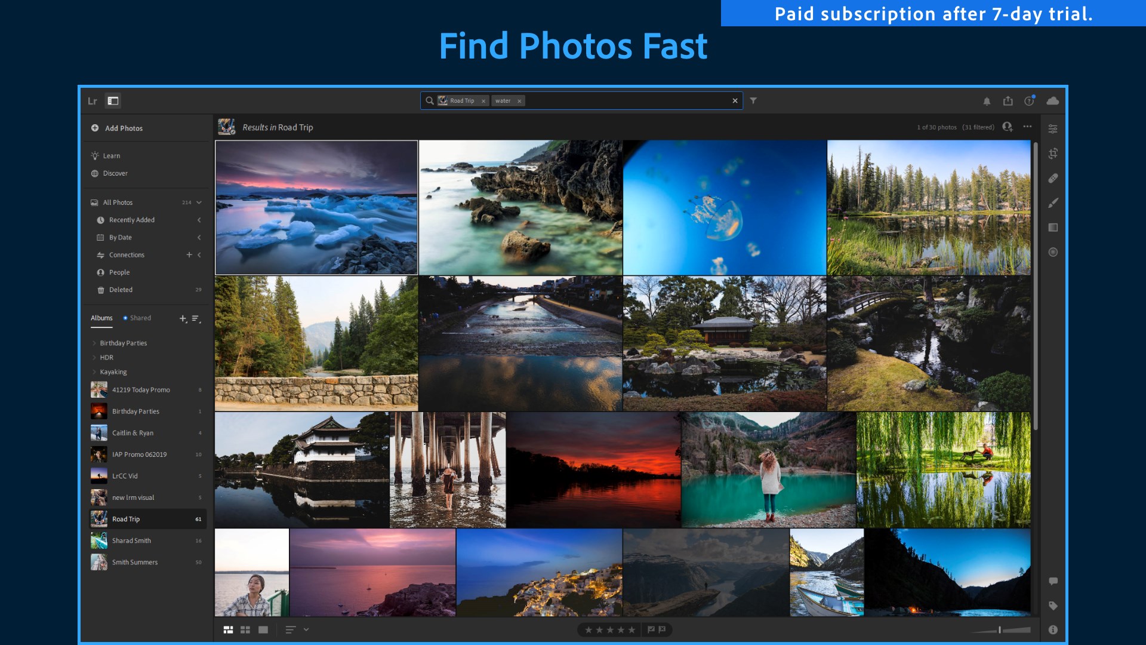The image size is (1146, 645).
Task: Expand the Kayaking album folder
Action: click(94, 372)
